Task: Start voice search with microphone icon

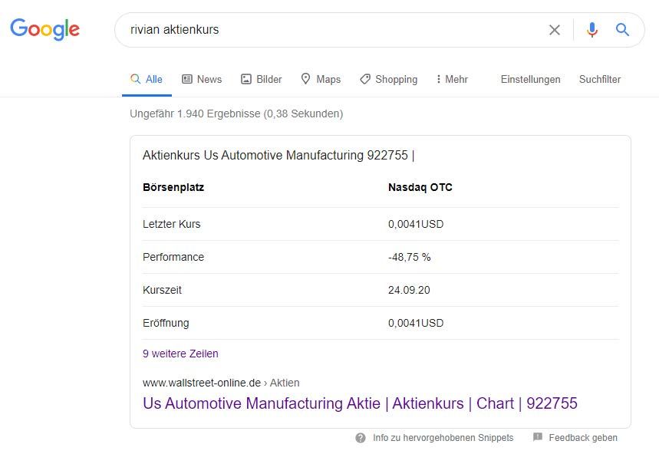Action: (591, 30)
